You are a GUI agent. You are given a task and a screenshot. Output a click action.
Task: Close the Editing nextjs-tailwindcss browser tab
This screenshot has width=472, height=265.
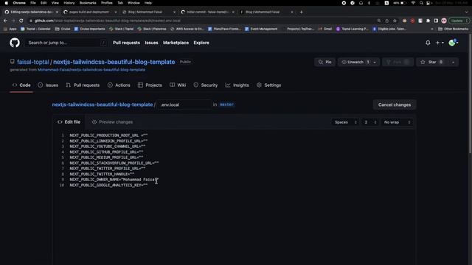57,12
